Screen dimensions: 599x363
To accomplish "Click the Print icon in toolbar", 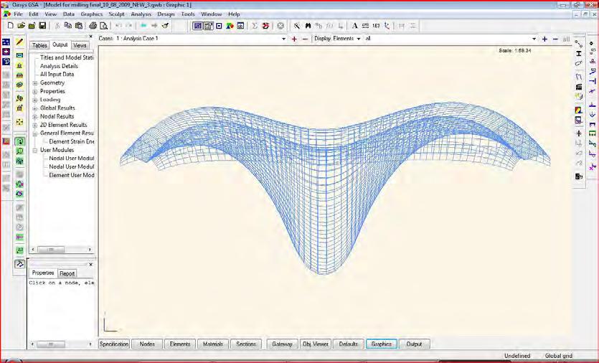I will click(93, 25).
